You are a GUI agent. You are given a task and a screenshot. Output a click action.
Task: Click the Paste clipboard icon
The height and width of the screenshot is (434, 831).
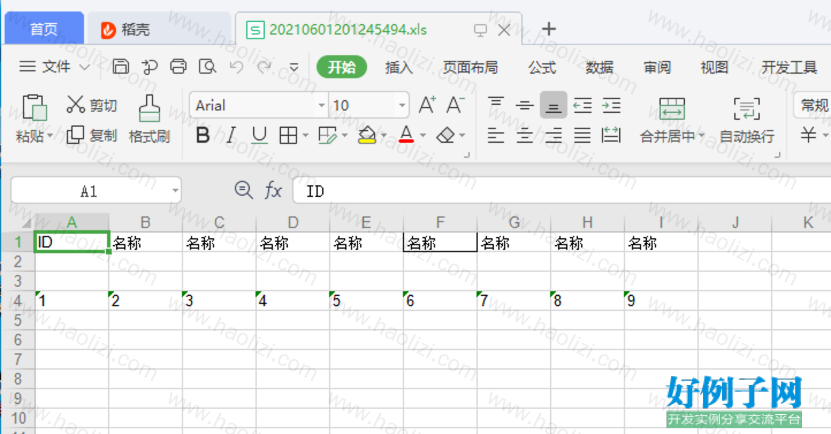35,108
